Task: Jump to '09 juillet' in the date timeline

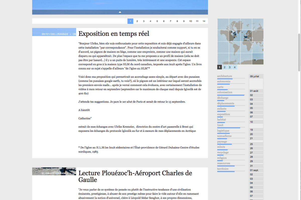Action: tap(254, 76)
